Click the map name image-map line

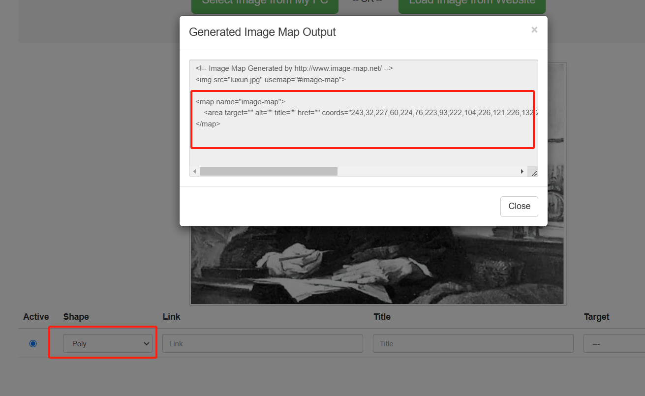click(x=241, y=102)
